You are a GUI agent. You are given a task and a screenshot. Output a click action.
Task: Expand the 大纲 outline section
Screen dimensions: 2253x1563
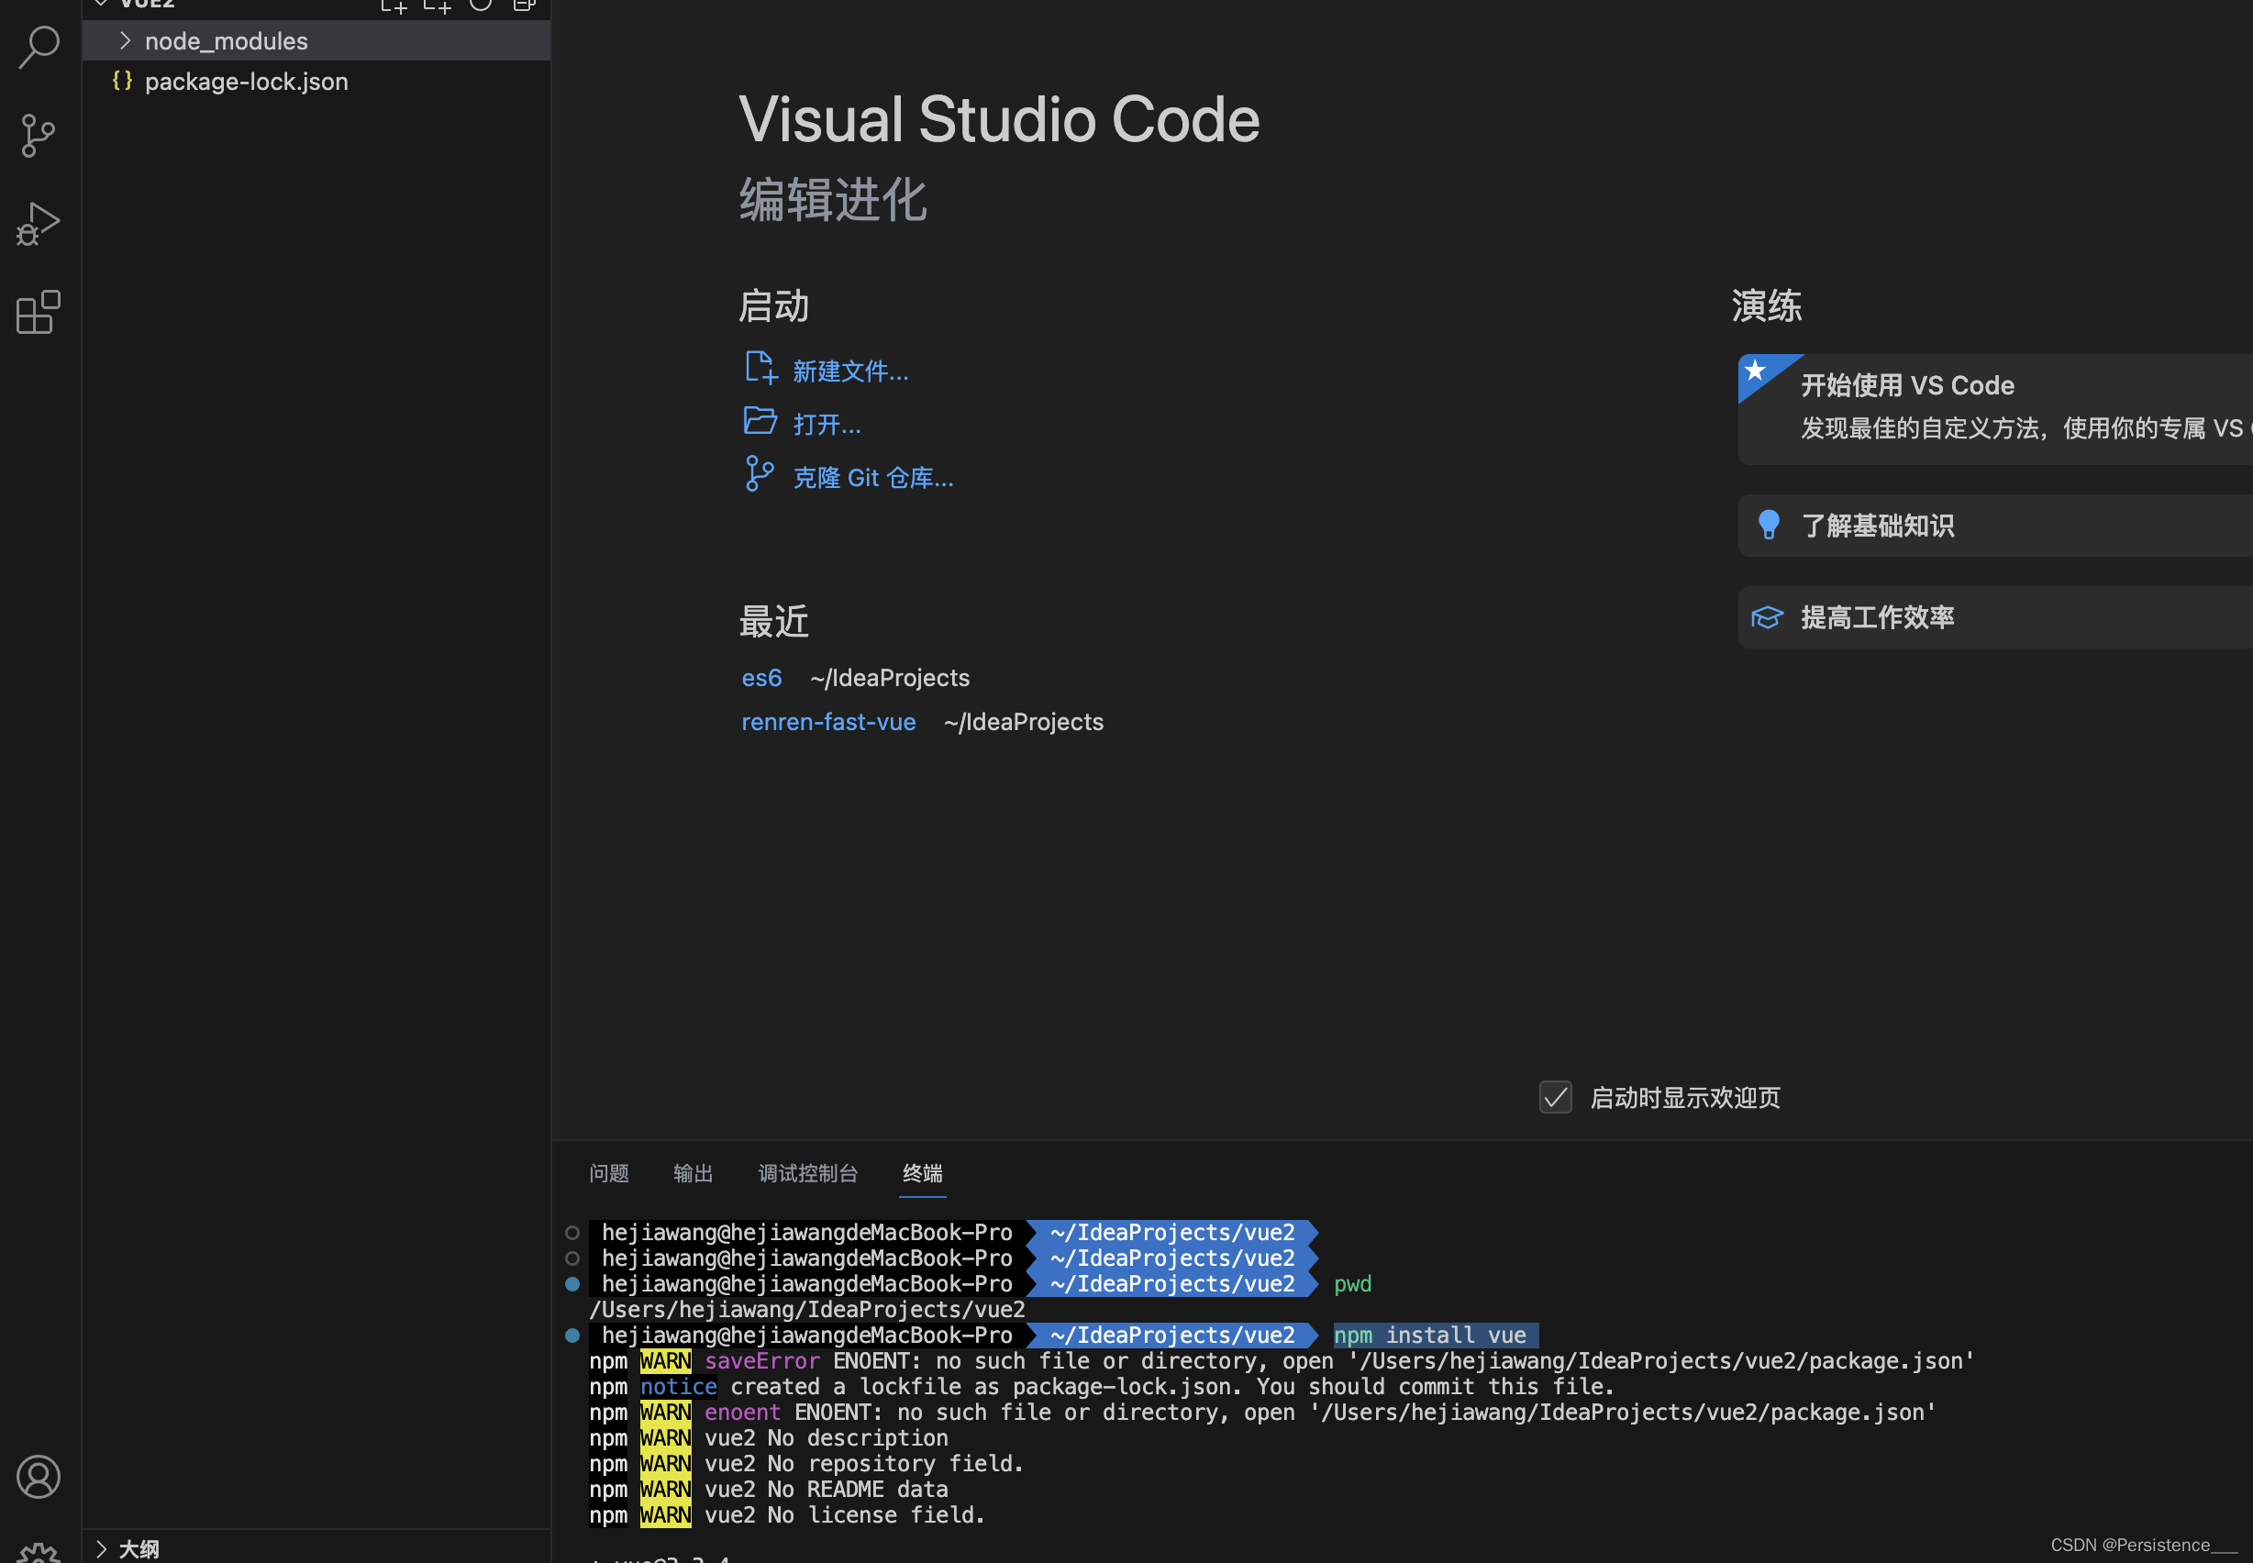point(101,1548)
